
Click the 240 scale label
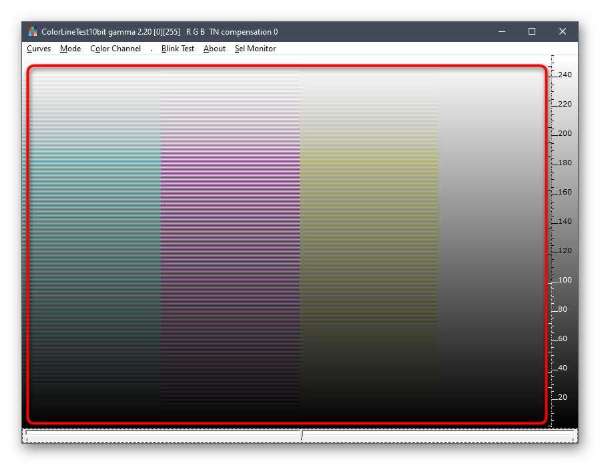(565, 75)
